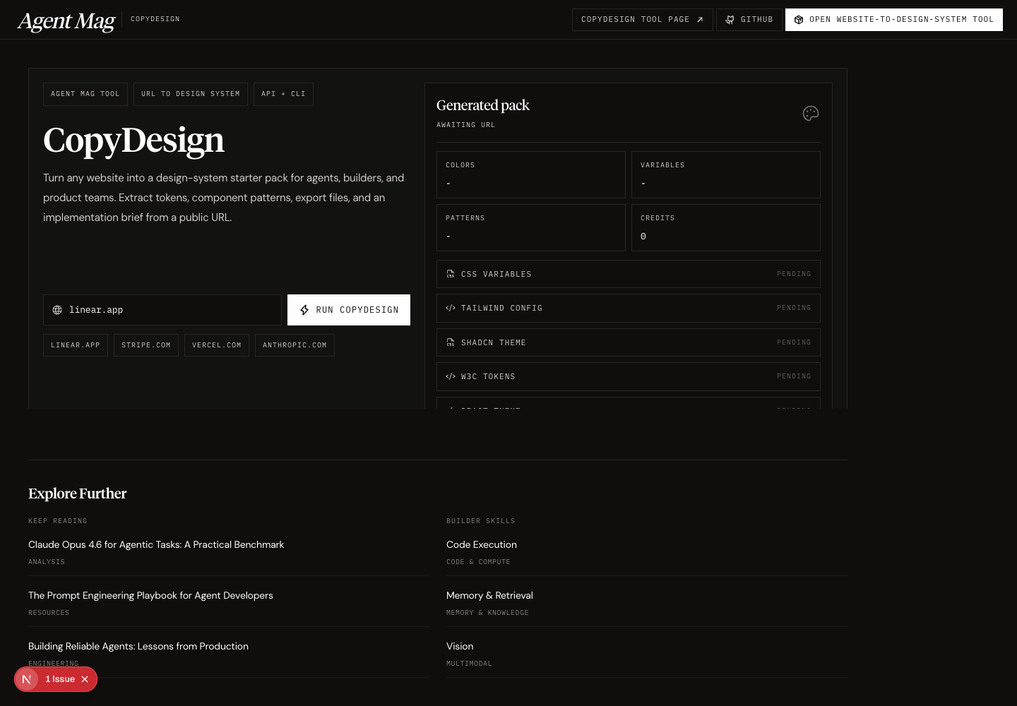1017x706 pixels.
Task: Click the W3C Tokens code icon
Action: [451, 377]
